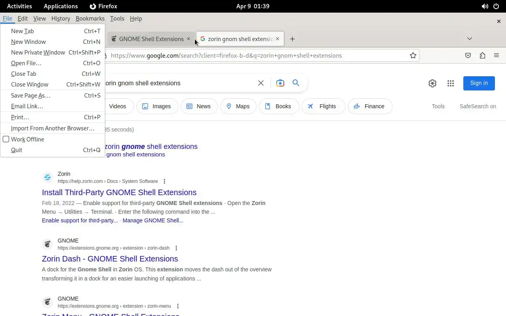Open the Extensions puzzle icon

pyautogui.click(x=482, y=55)
